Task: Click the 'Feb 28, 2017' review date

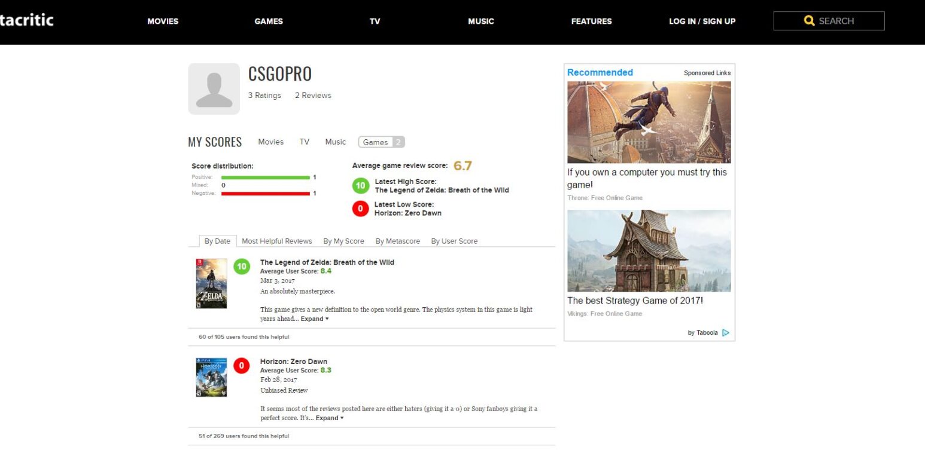Action: click(x=279, y=380)
